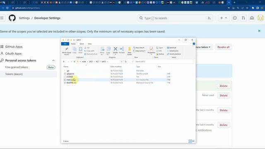Image resolution: width=265 pixels, height=149 pixels.
Task: Cut the selected file in Explorer
Action: tap(87, 48)
